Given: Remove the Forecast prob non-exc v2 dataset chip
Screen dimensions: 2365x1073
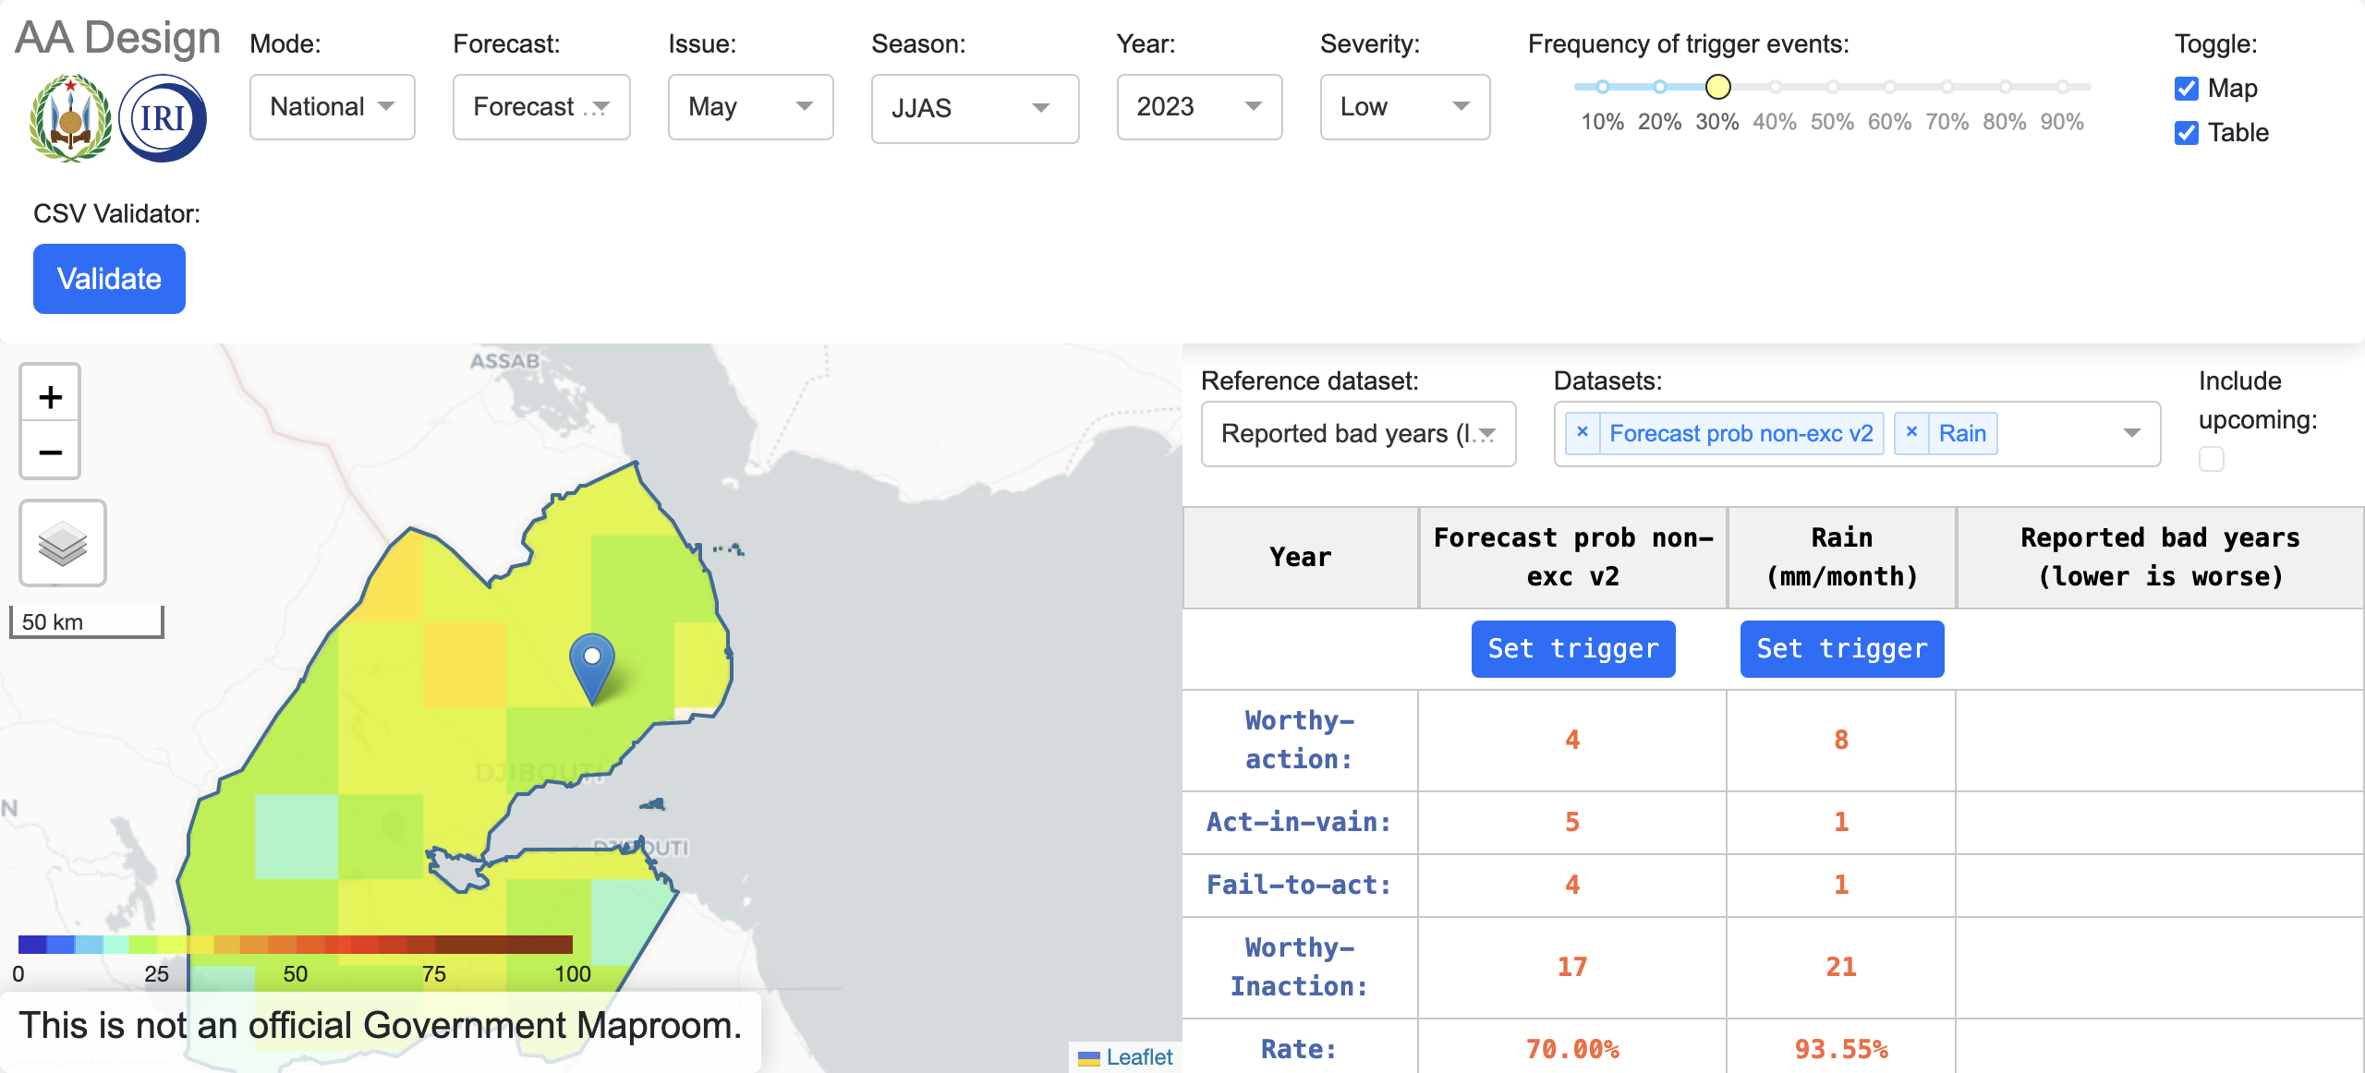Looking at the screenshot, I should coord(1582,432).
